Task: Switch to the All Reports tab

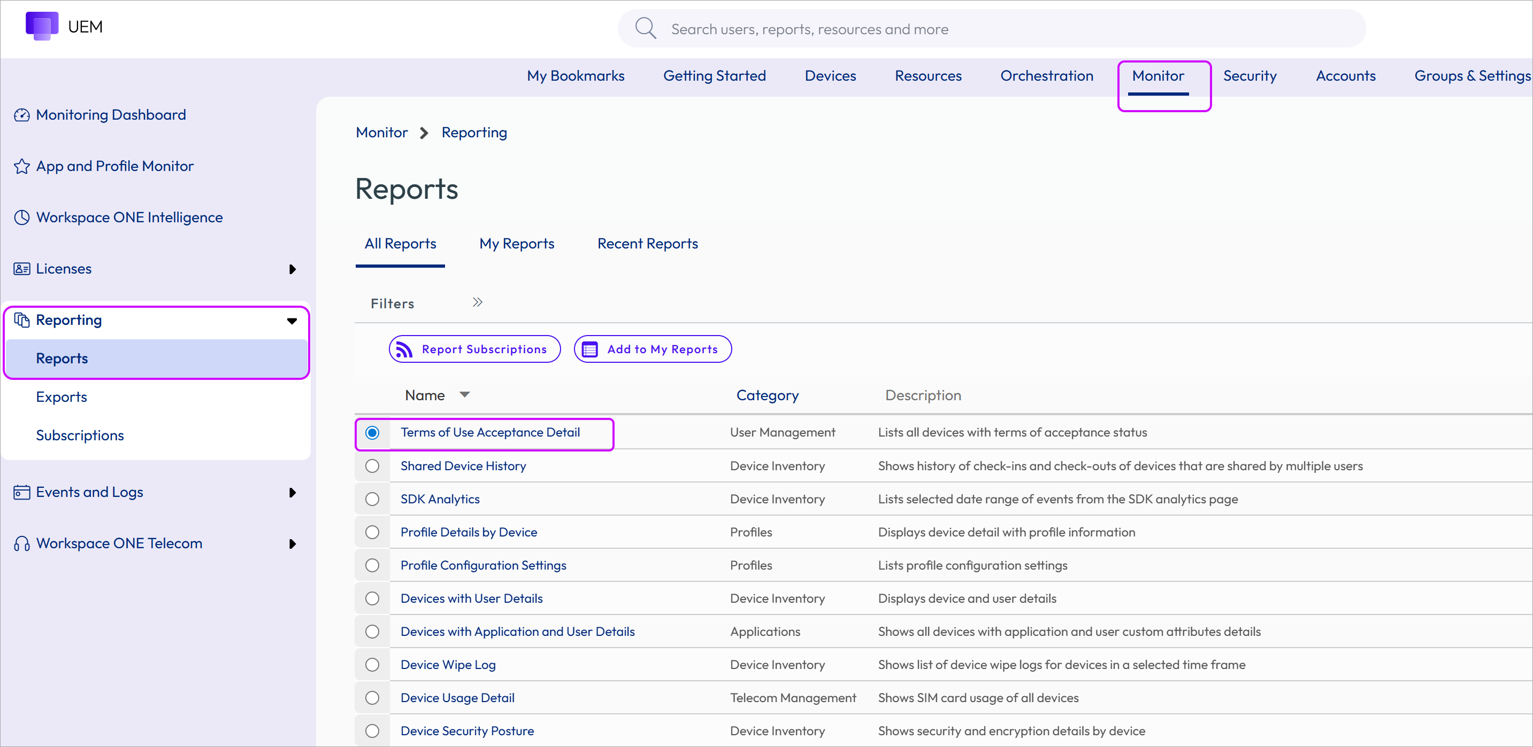Action: coord(401,244)
